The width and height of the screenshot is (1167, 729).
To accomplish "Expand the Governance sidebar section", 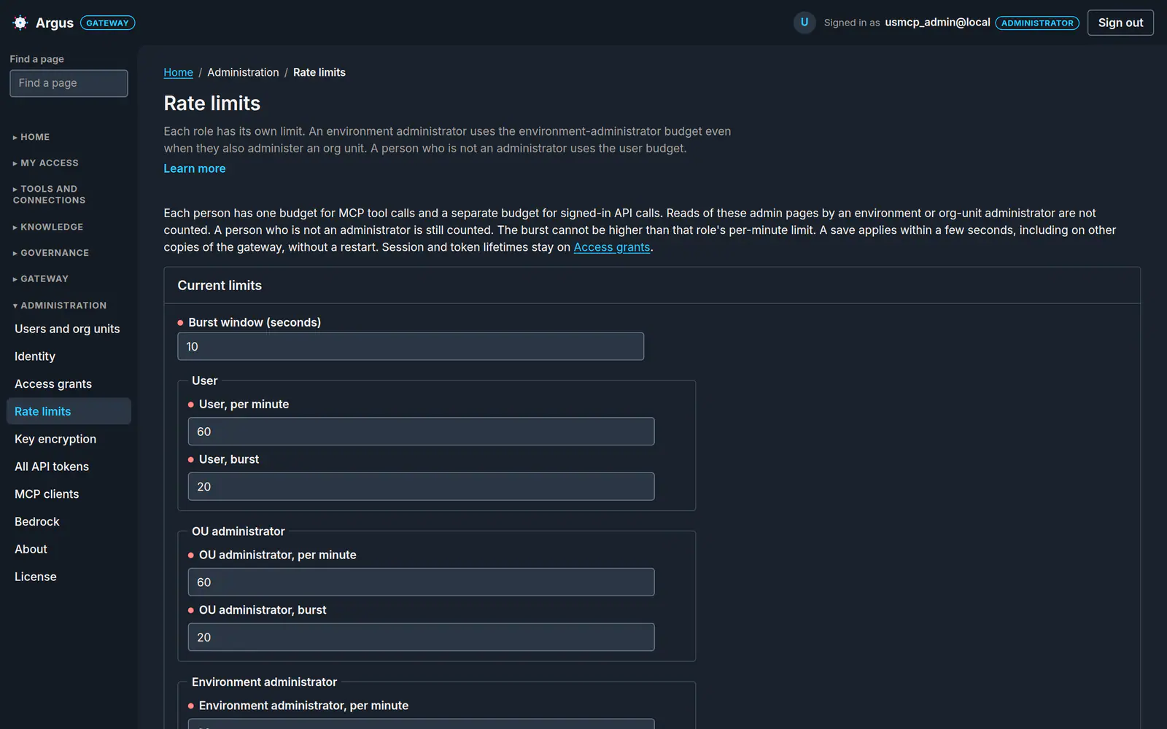I will point(51,253).
